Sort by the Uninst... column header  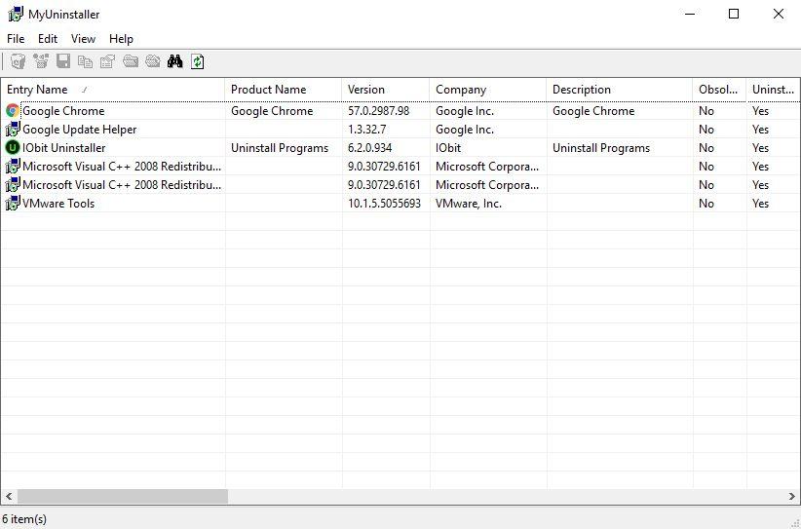[x=774, y=90]
